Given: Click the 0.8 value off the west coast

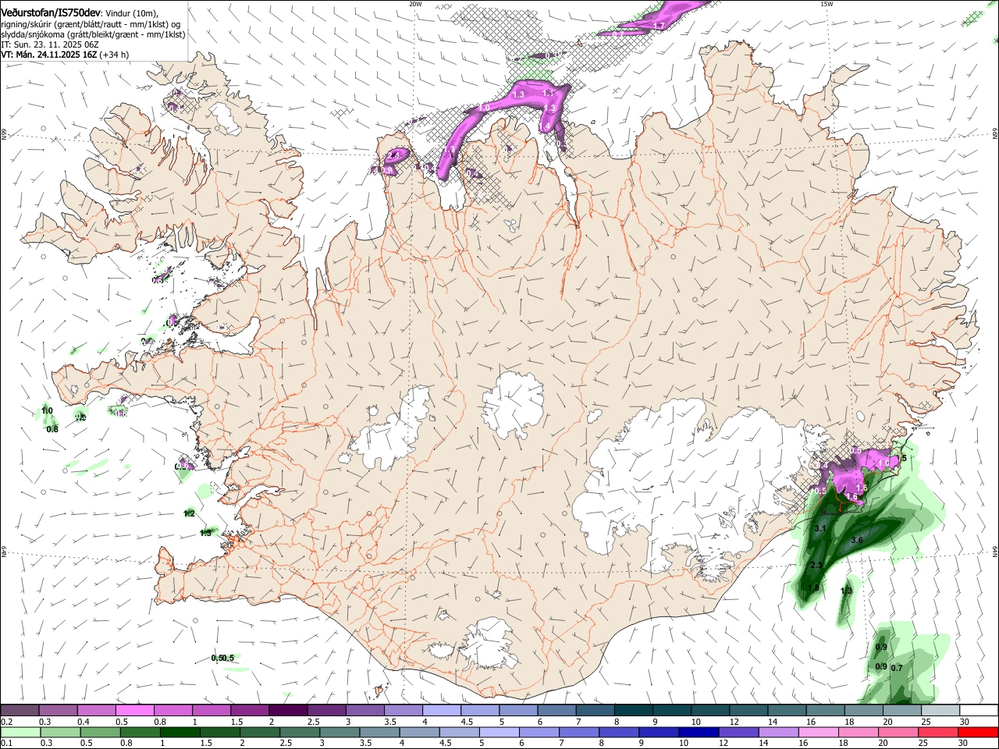Looking at the screenshot, I should (x=52, y=429).
